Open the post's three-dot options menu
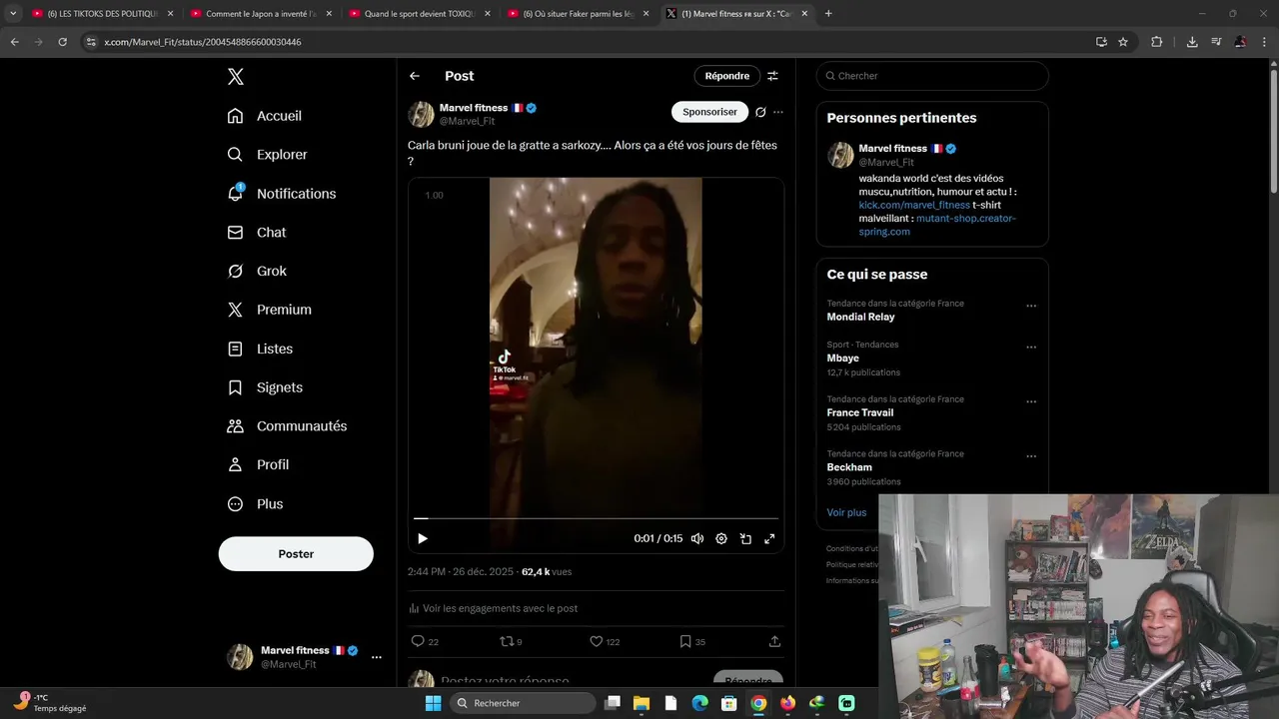1279x719 pixels. 778,112
